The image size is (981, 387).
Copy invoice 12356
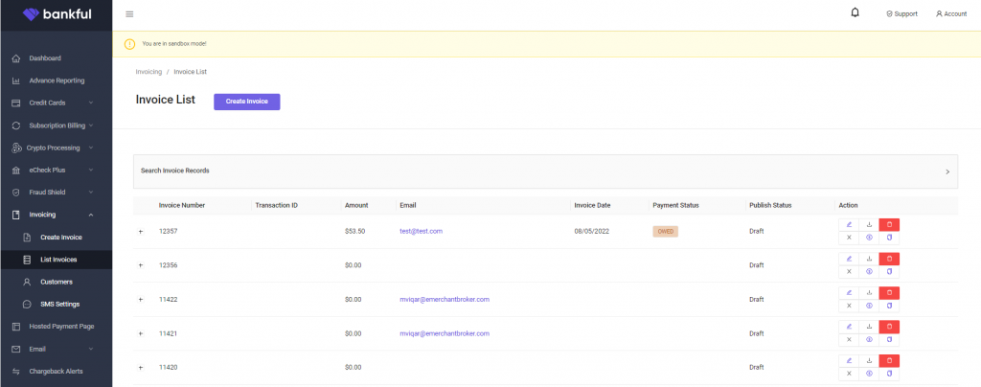889,271
